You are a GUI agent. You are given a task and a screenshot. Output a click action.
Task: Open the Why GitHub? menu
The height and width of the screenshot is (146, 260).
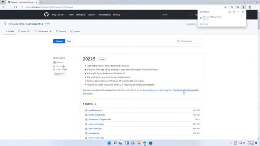(x=59, y=15)
